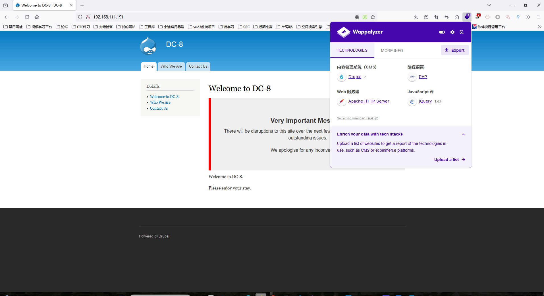544x296 pixels.
Task: Collapse the Enrich your data section
Action: [x=463, y=134]
